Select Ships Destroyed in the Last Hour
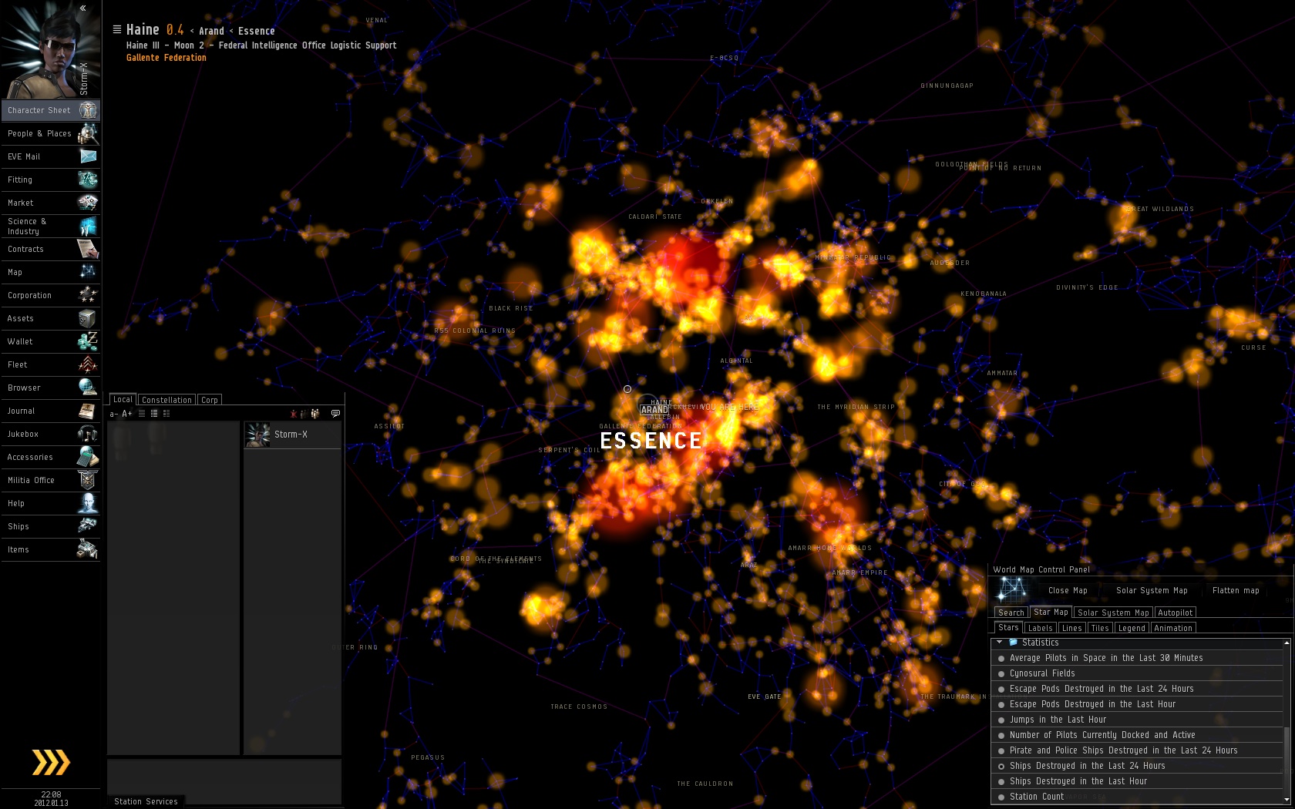Image resolution: width=1295 pixels, height=809 pixels. 1137,781
